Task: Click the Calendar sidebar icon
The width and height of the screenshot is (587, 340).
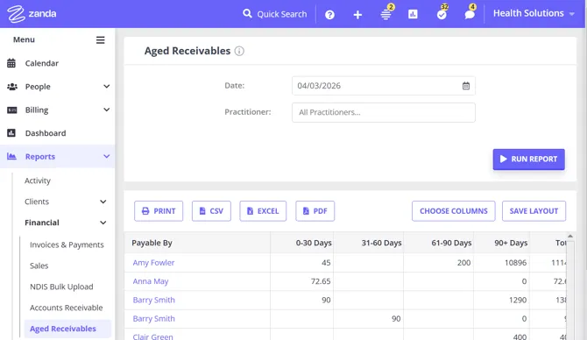Action: click(x=11, y=63)
